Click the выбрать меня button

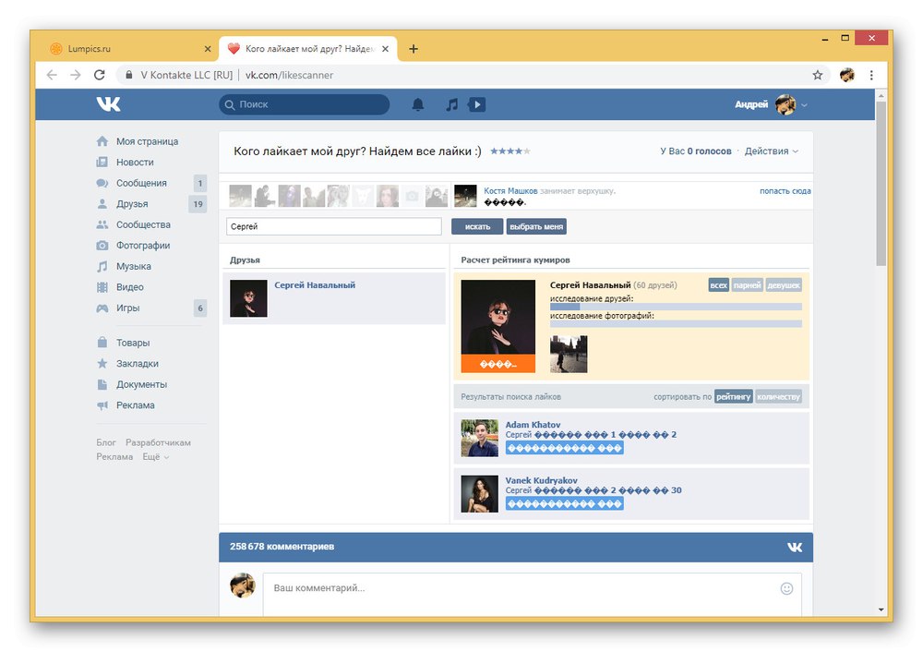536,227
